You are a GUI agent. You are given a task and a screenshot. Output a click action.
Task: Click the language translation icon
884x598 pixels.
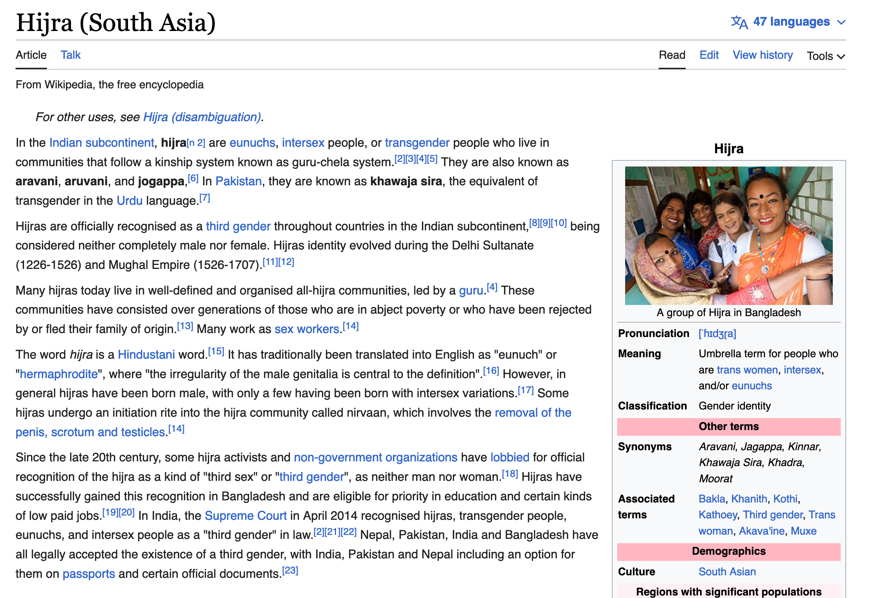(739, 22)
